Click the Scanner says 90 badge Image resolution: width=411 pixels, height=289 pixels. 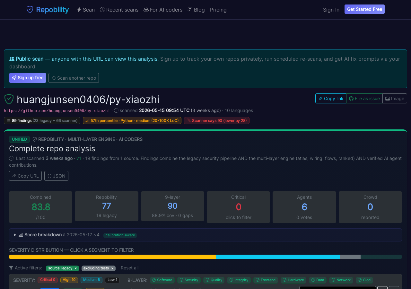217,120
